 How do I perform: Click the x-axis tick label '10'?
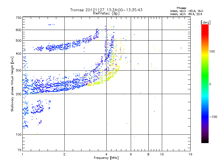pos(162,154)
